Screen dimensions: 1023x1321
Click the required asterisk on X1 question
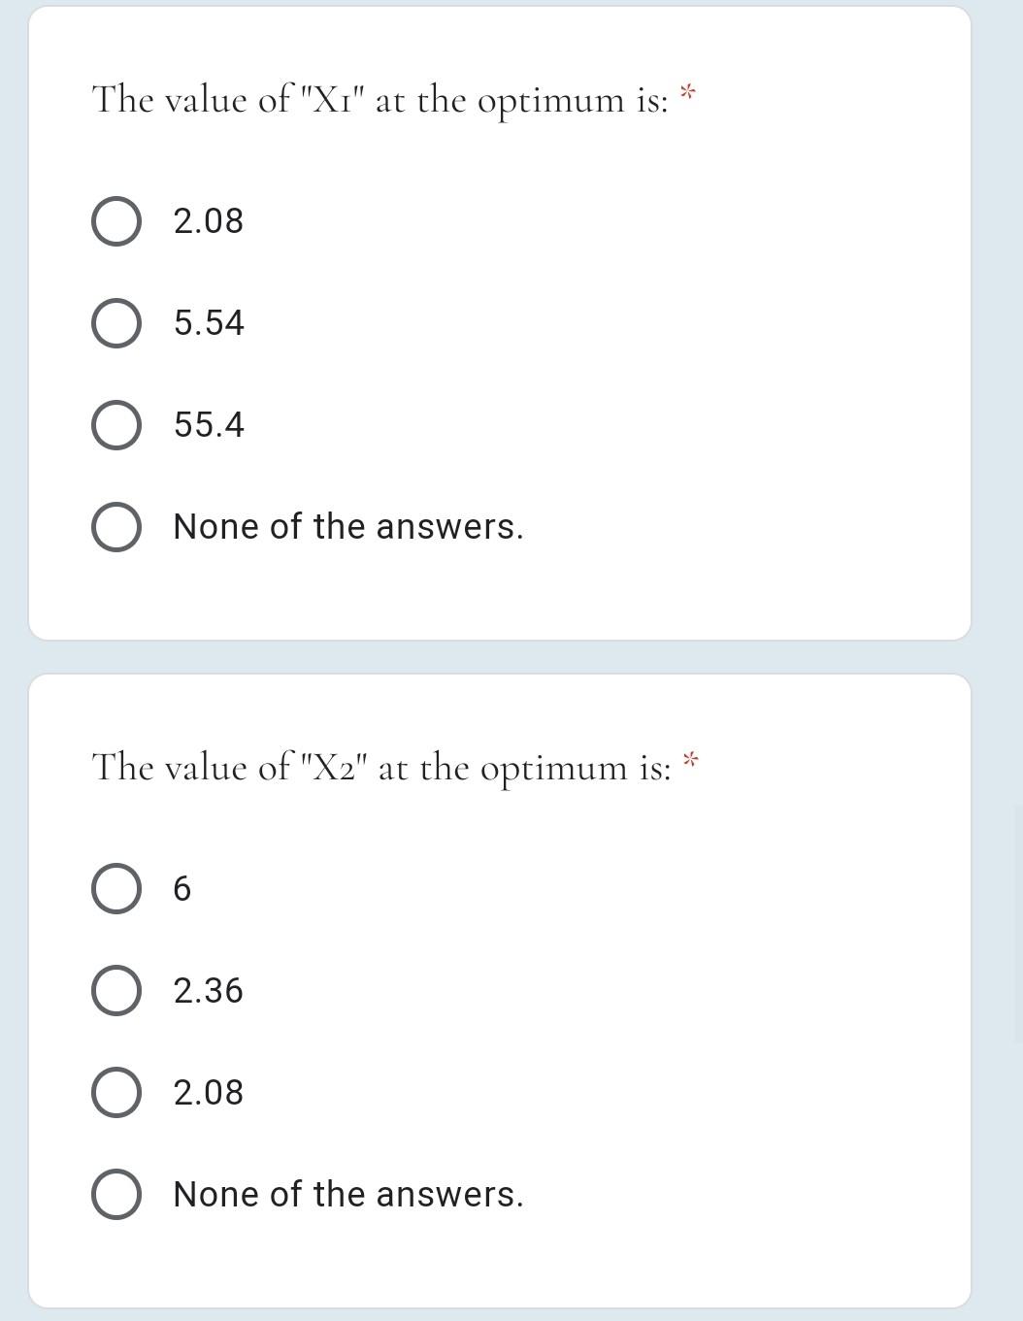coord(686,93)
